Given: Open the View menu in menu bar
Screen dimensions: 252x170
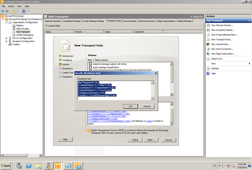Looking at the screenshot, I should click(x=19, y=6).
